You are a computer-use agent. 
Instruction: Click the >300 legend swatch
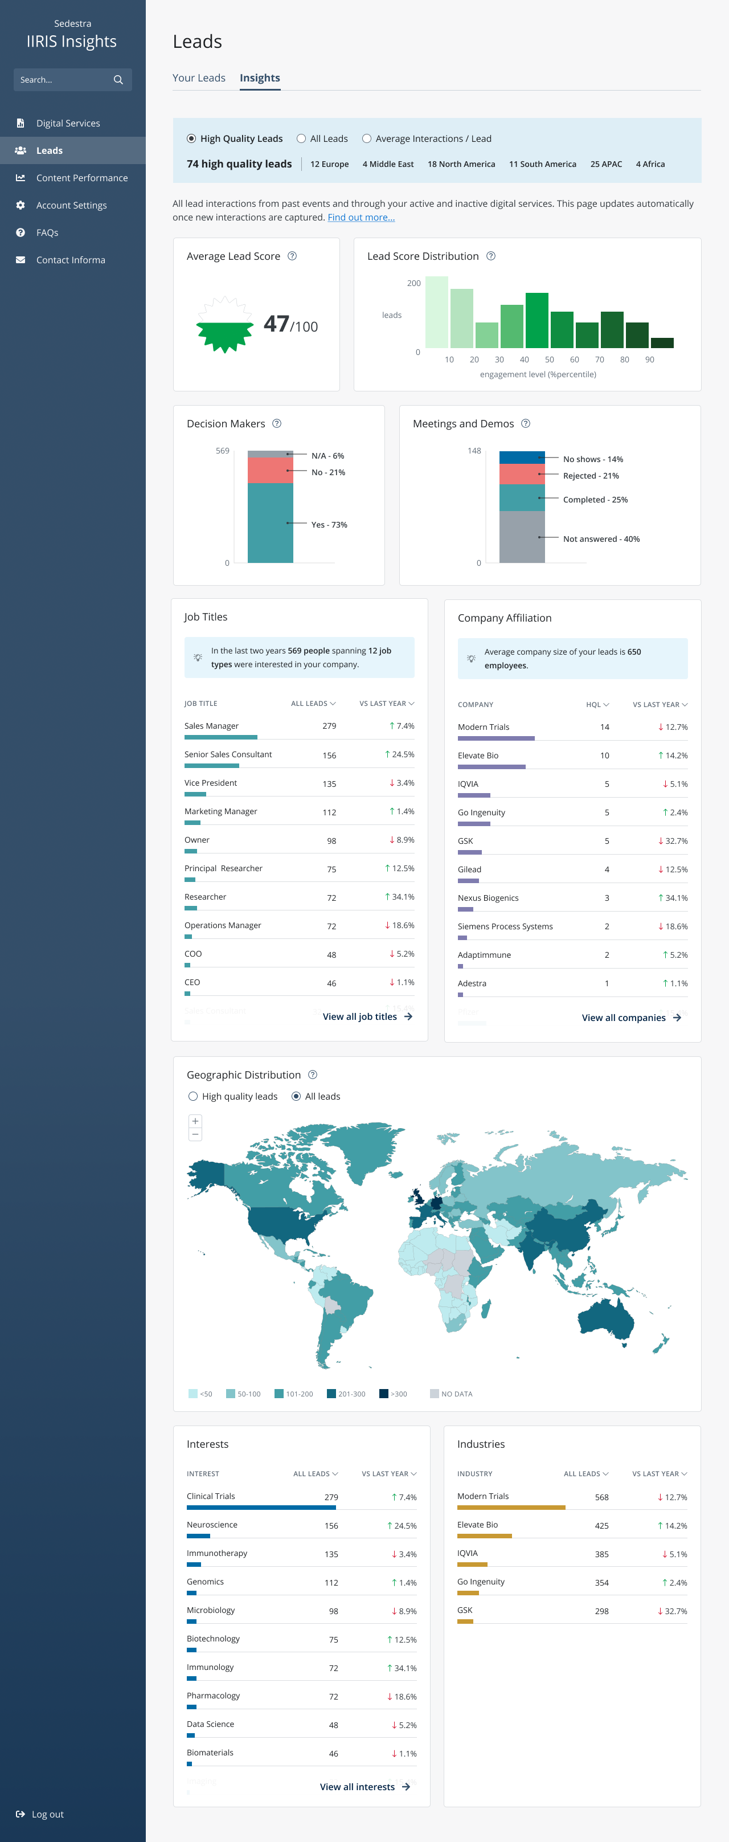pyautogui.click(x=383, y=1394)
